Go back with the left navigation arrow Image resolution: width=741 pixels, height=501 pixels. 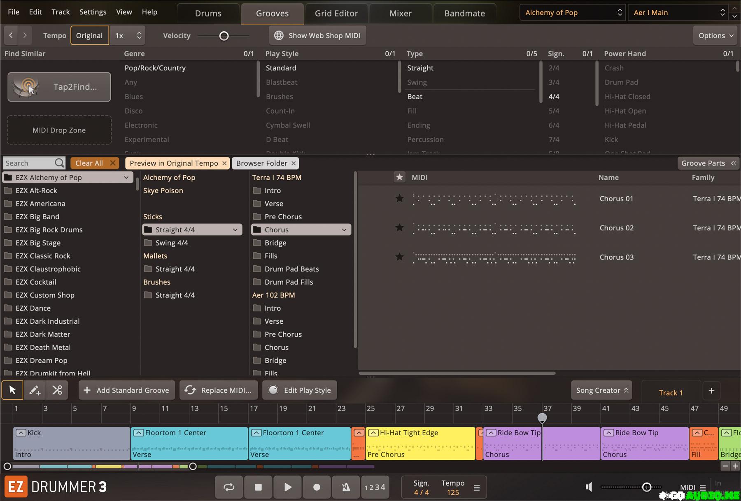click(x=11, y=35)
